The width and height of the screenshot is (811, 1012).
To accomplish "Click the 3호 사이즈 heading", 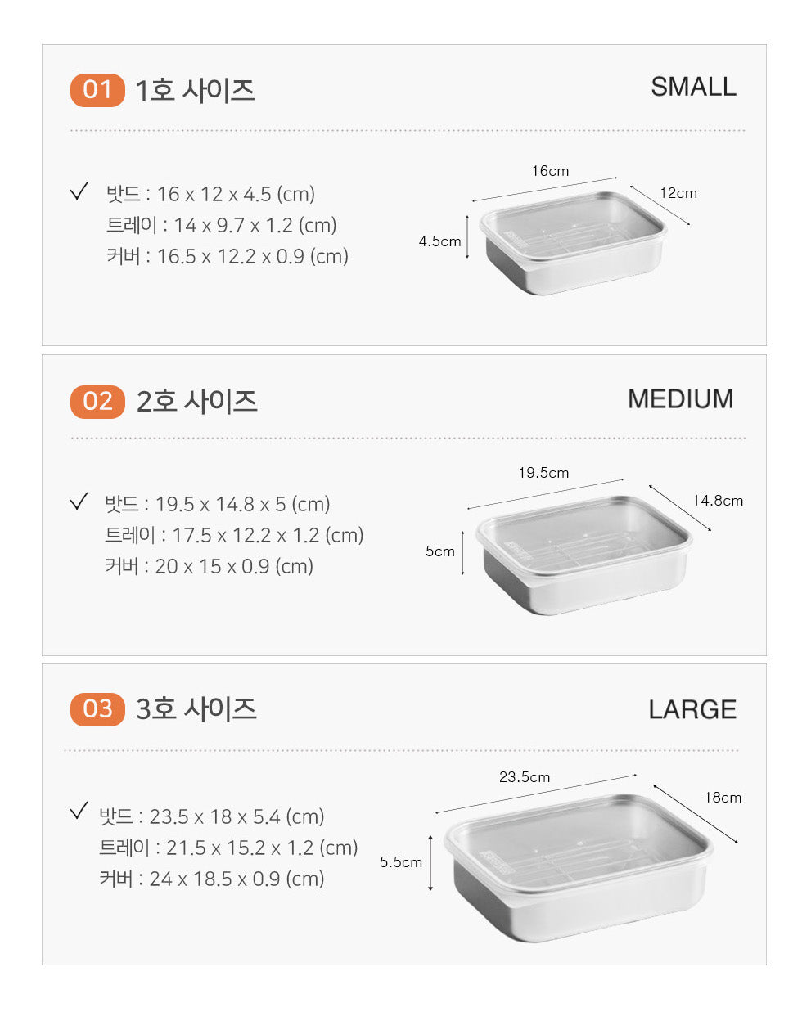I will 196,708.
